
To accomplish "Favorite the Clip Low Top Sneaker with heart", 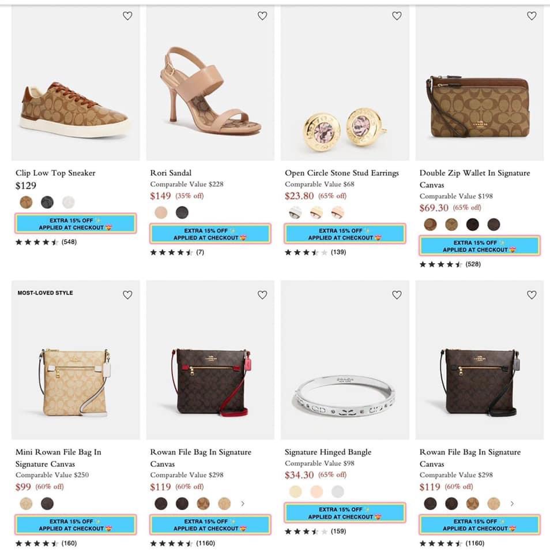I will pos(127,16).
